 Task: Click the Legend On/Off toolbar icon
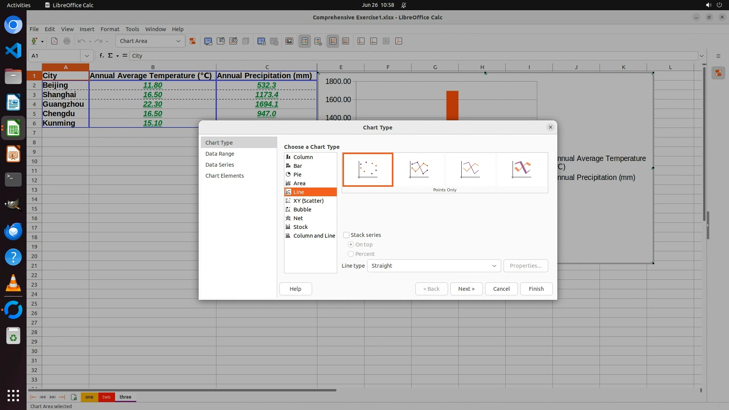[x=305, y=41]
